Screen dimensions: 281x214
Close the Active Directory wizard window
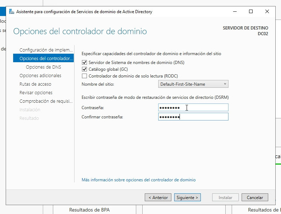267,12
